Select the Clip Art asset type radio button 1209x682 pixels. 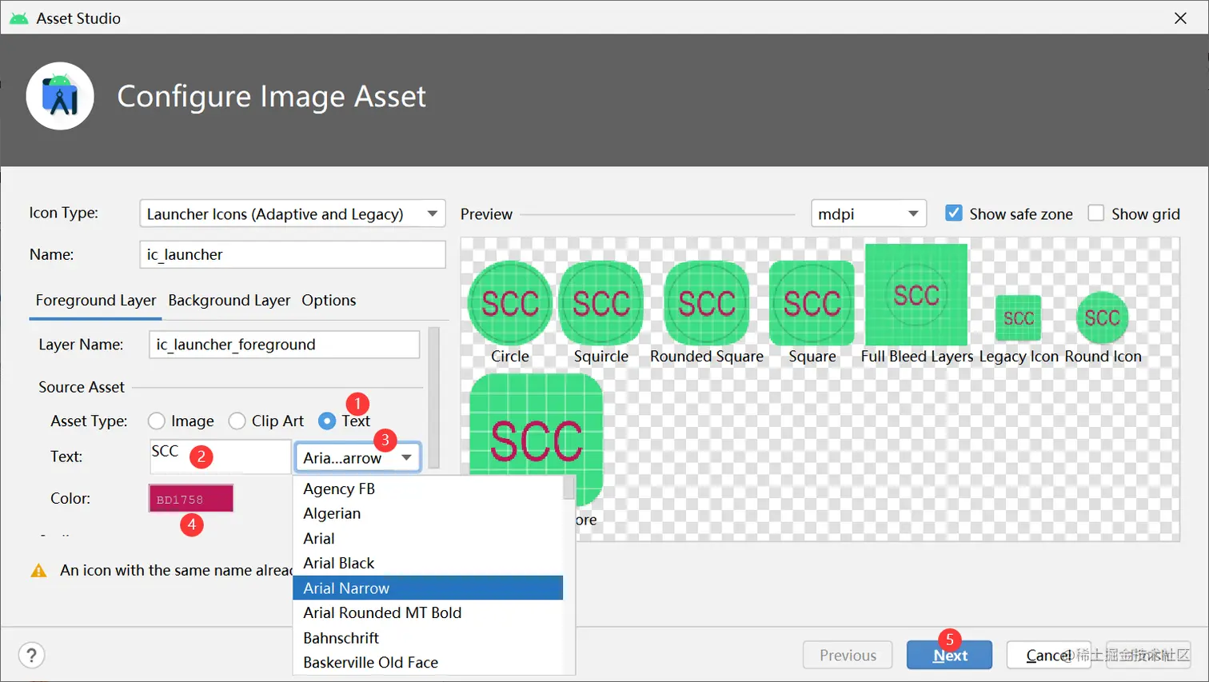coord(237,421)
